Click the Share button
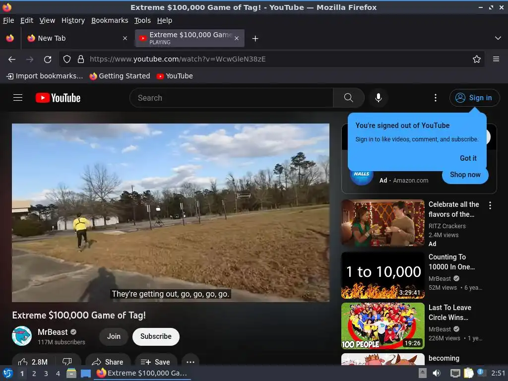Screen dimensions: 508x381 click(x=108, y=362)
